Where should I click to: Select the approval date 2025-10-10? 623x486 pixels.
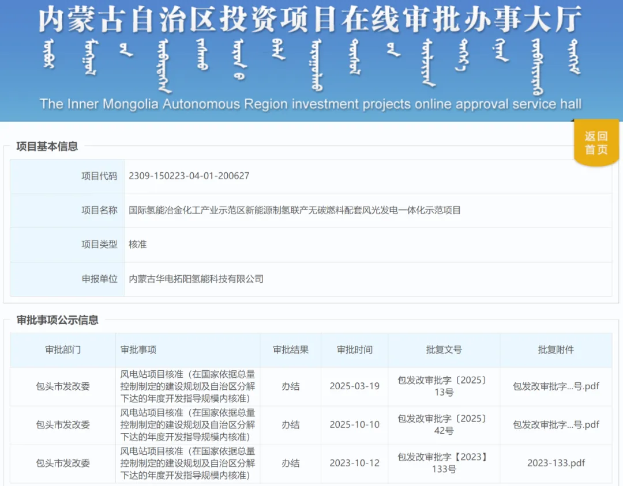[354, 425]
